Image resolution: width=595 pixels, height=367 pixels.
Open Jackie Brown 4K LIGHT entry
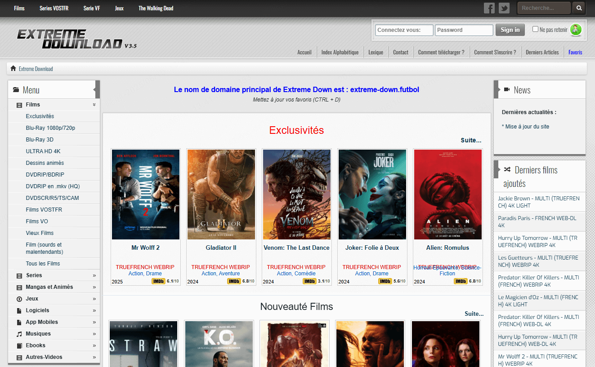point(539,202)
